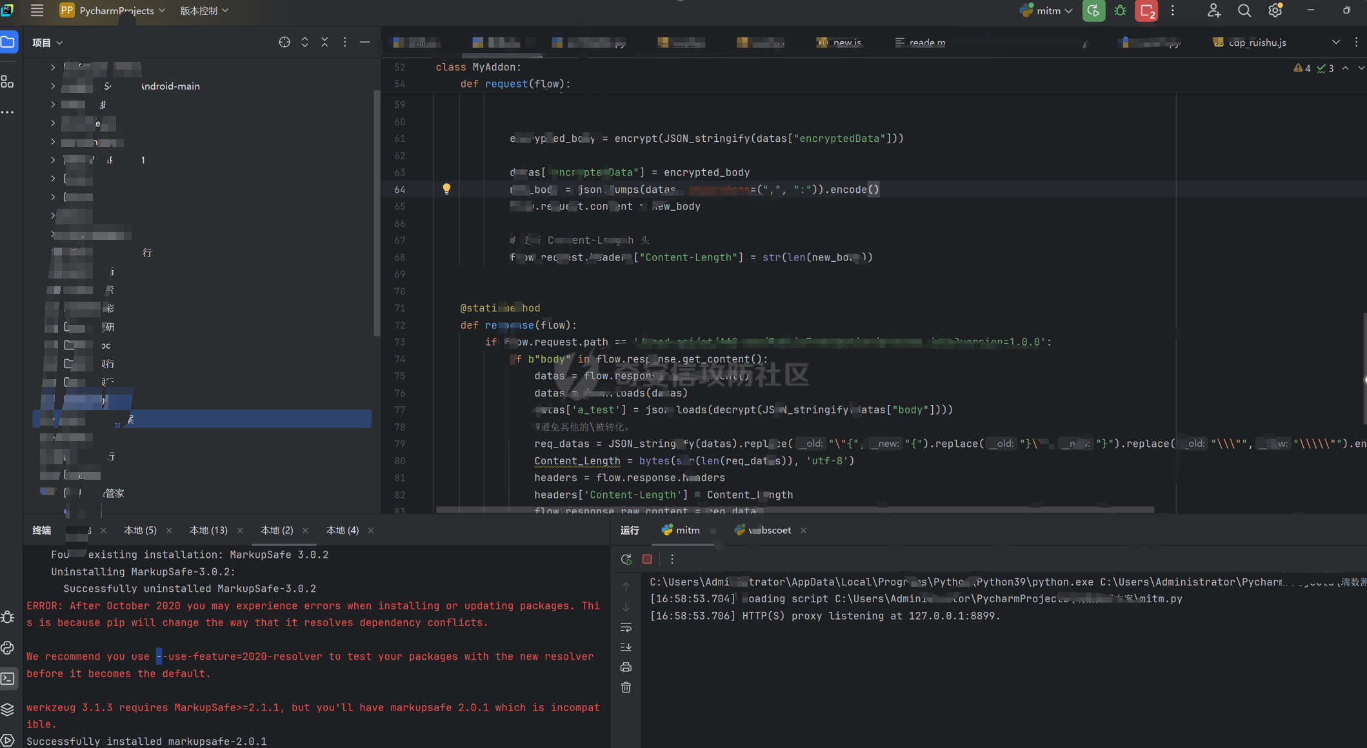Open Search Everywhere magnifier
Viewport: 1367px width, 748px height.
pos(1244,10)
